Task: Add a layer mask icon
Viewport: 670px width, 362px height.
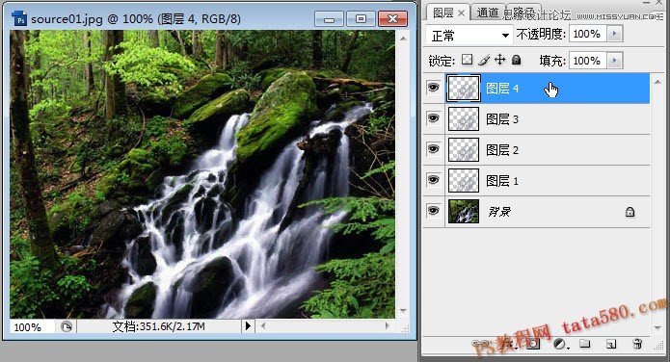Action: click(x=533, y=344)
